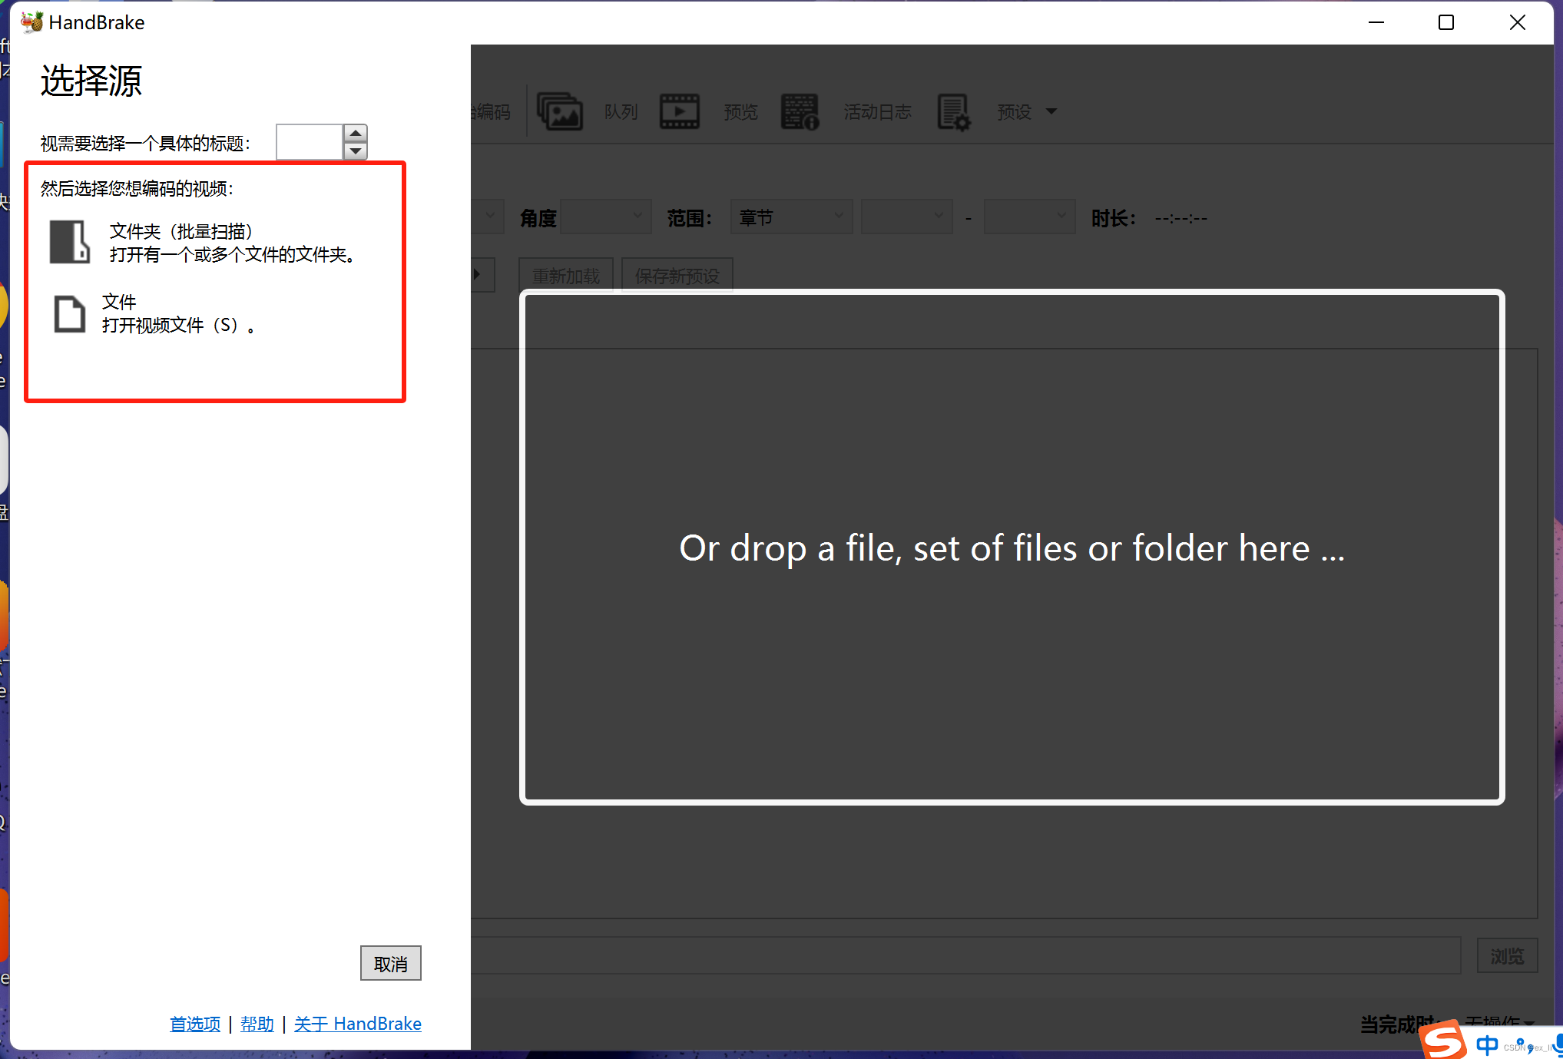Open the 角度 angle dropdown
1563x1059 pixels.
(606, 218)
